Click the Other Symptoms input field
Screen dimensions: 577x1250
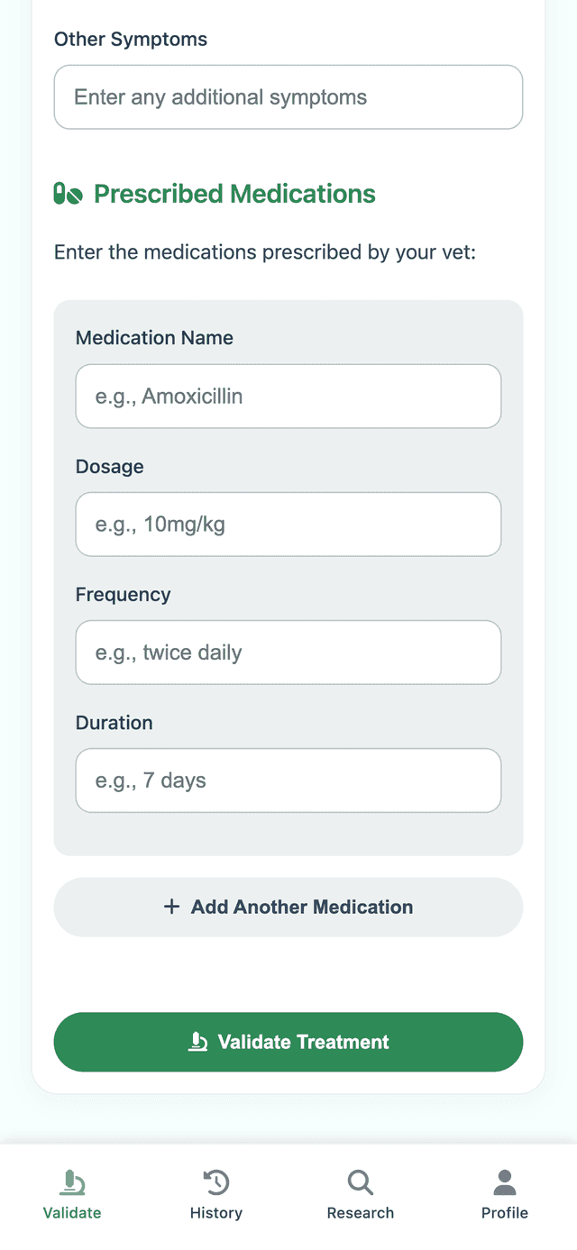[x=288, y=96]
